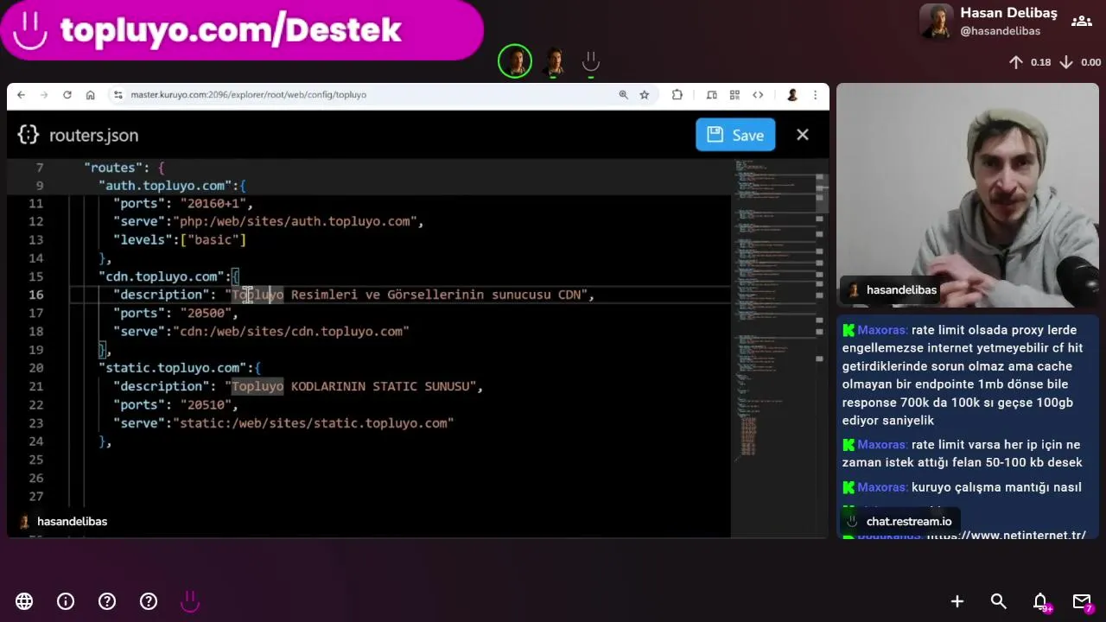Click the QR code toolbar icon
This screenshot has height=622, width=1106.
(x=734, y=95)
